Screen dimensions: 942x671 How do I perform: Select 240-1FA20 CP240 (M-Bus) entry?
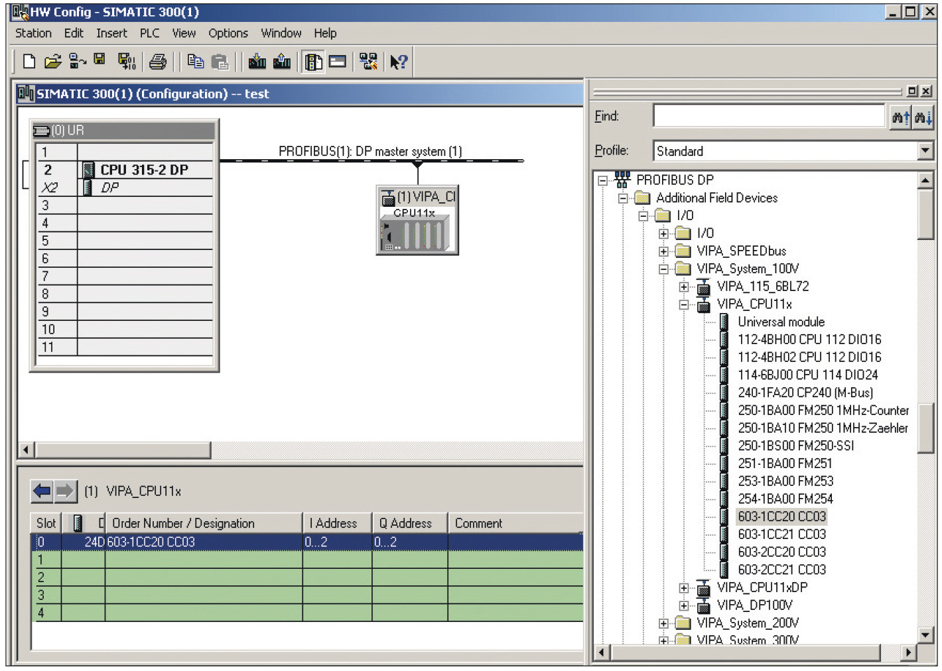805,393
